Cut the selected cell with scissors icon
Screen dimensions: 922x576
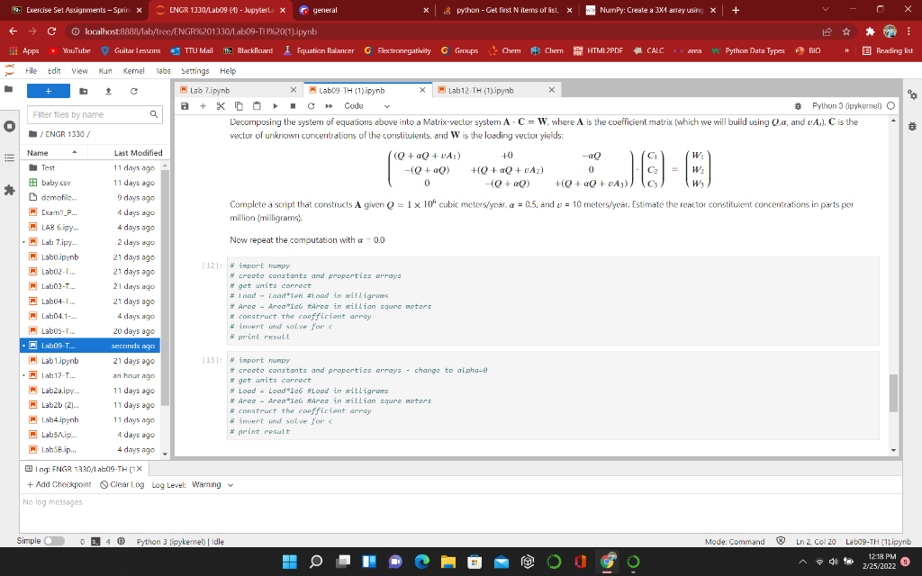click(x=221, y=105)
